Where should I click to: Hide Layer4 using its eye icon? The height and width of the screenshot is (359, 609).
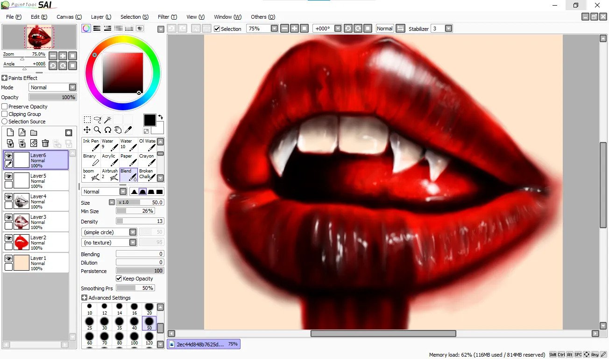[x=8, y=197]
